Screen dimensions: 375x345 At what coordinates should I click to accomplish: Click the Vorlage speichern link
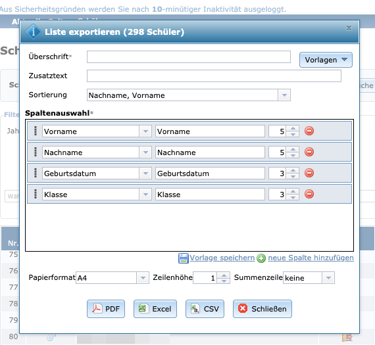(222, 258)
